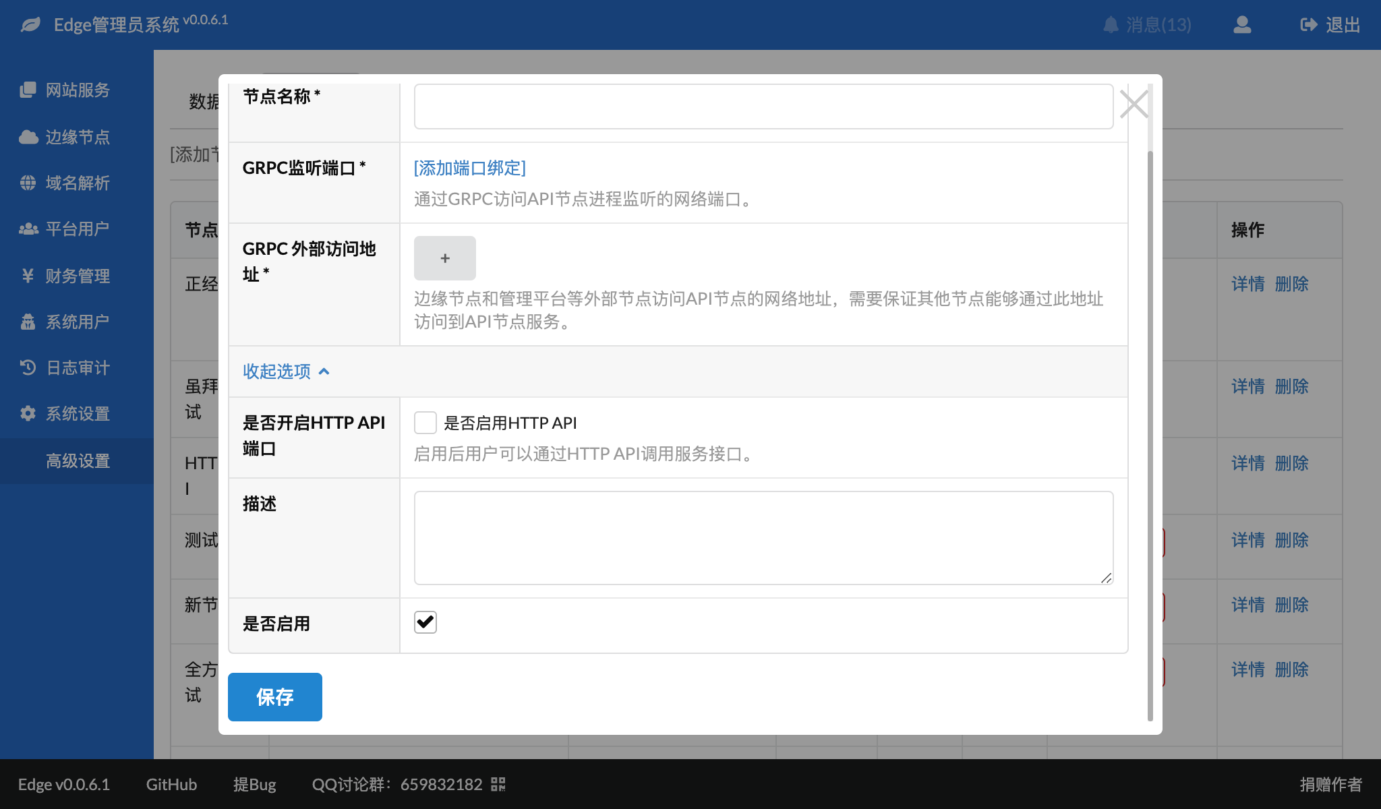Select 高级设置 submenu item
The height and width of the screenshot is (809, 1381).
pyautogui.click(x=78, y=461)
